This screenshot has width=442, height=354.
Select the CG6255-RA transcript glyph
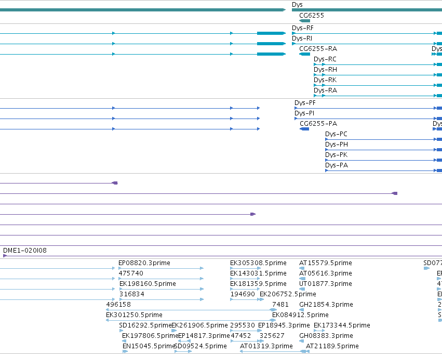pyautogui.click(x=304, y=54)
